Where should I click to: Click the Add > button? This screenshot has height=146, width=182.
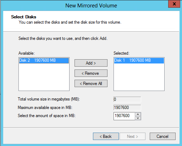click(91, 63)
